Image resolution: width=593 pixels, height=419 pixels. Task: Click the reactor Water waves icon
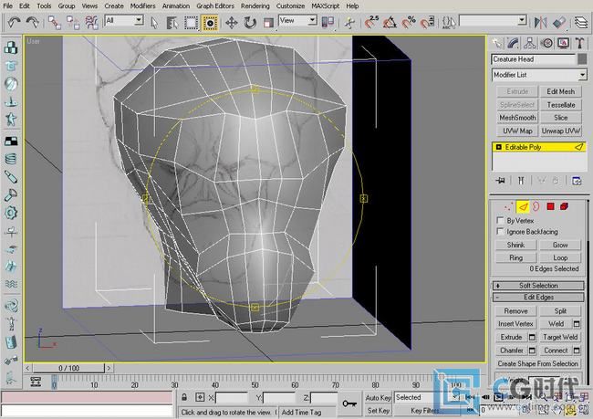click(x=11, y=284)
